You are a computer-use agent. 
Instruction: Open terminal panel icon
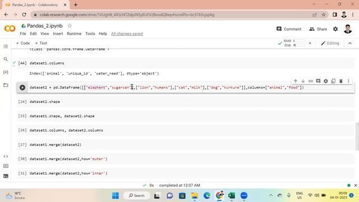(6, 176)
